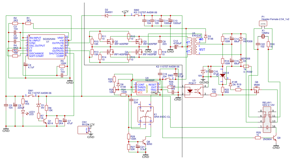Click the LED1 indicator symbol

tap(23, 112)
